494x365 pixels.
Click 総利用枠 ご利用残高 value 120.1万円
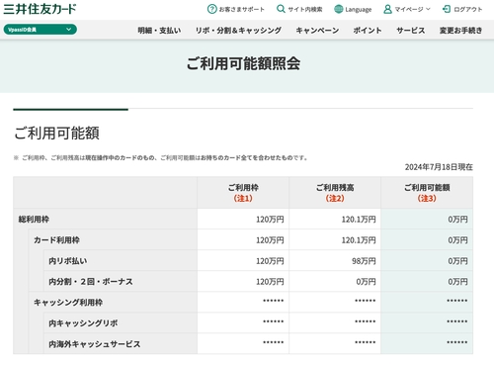359,220
